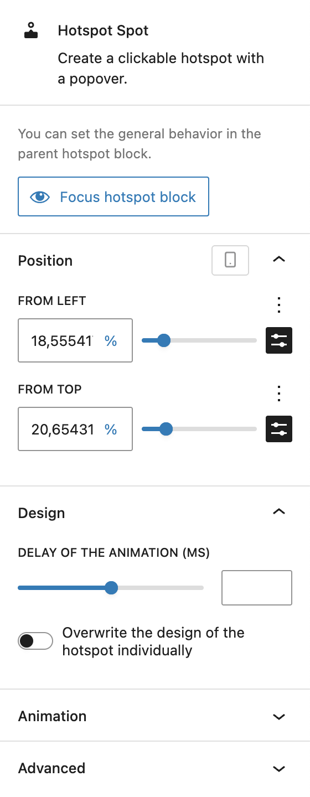Click the Hotspot Spot block icon

pos(31,30)
